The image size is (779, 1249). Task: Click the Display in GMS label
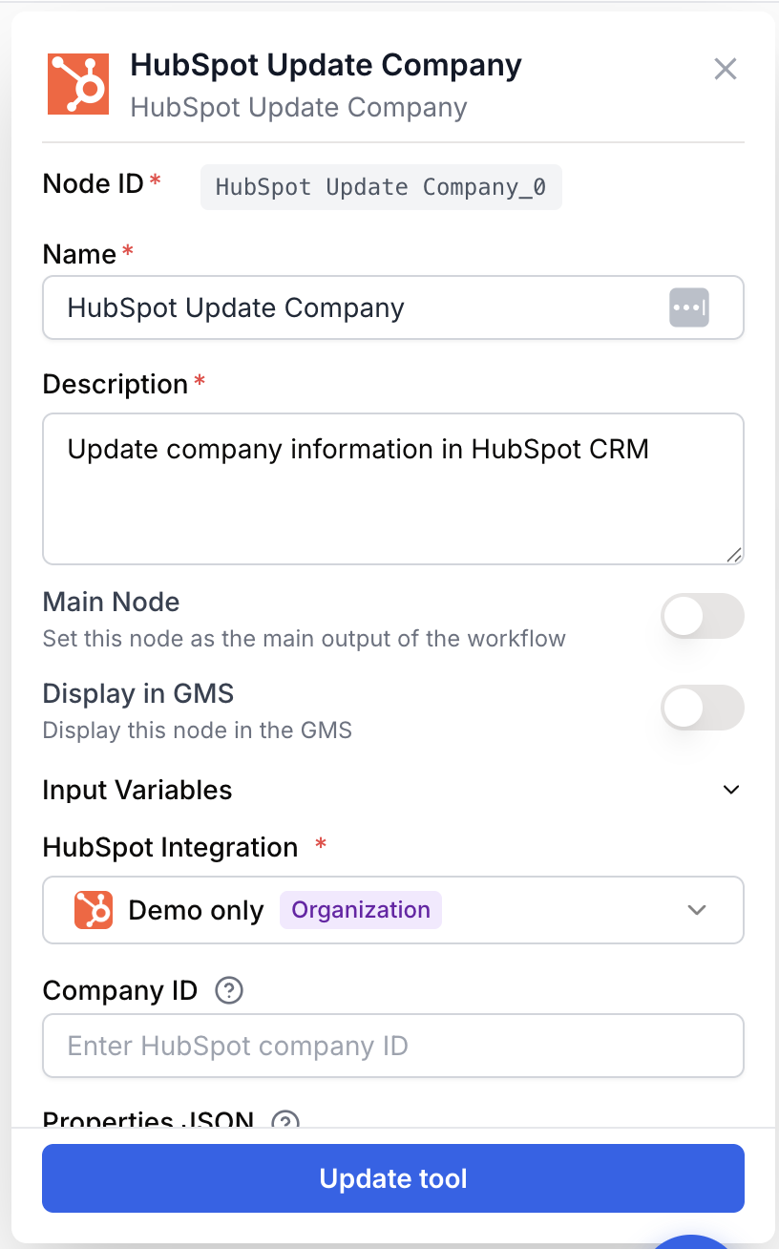pyautogui.click(x=138, y=694)
